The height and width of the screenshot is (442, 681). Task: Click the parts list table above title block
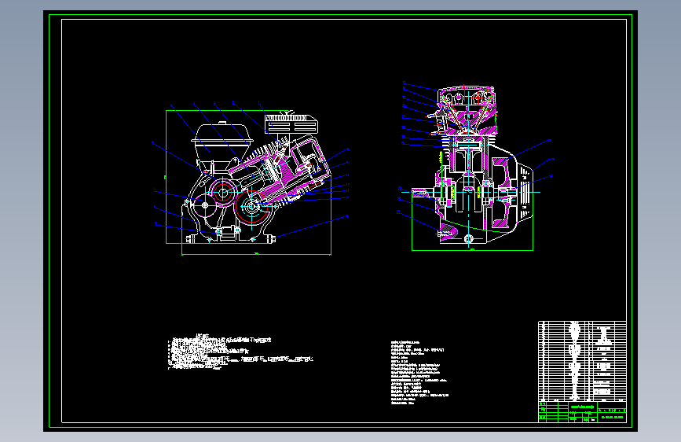(x=582, y=361)
